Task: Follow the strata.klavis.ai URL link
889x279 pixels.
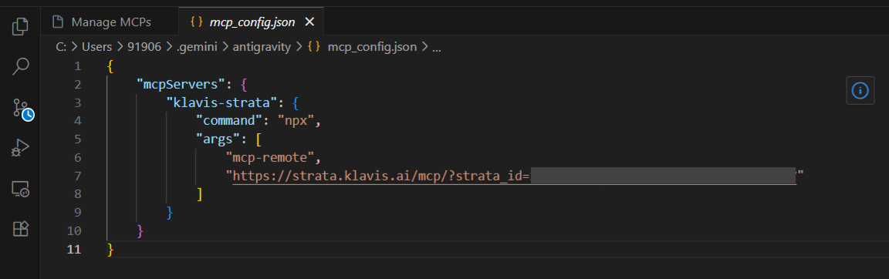Action: 514,176
